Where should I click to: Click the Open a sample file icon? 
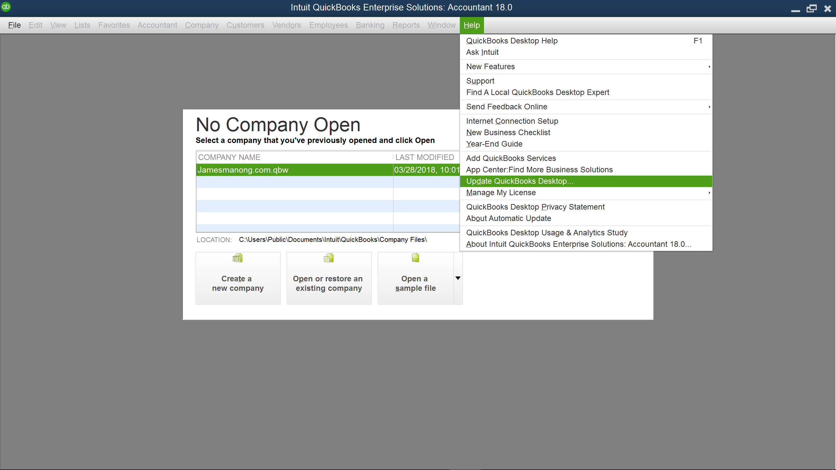pos(415,258)
